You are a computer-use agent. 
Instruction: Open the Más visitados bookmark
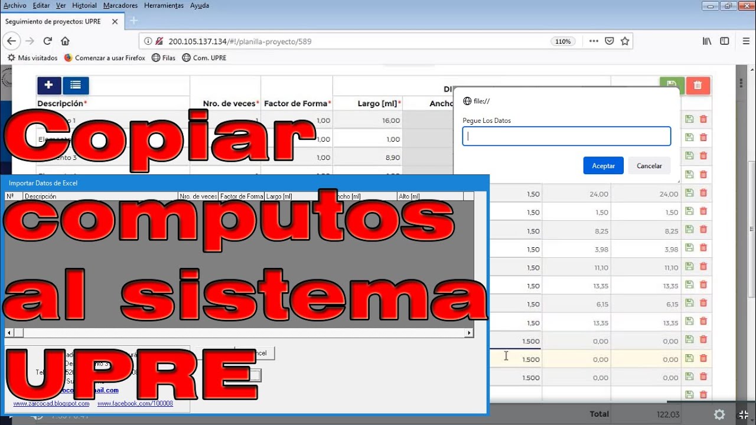(x=32, y=58)
